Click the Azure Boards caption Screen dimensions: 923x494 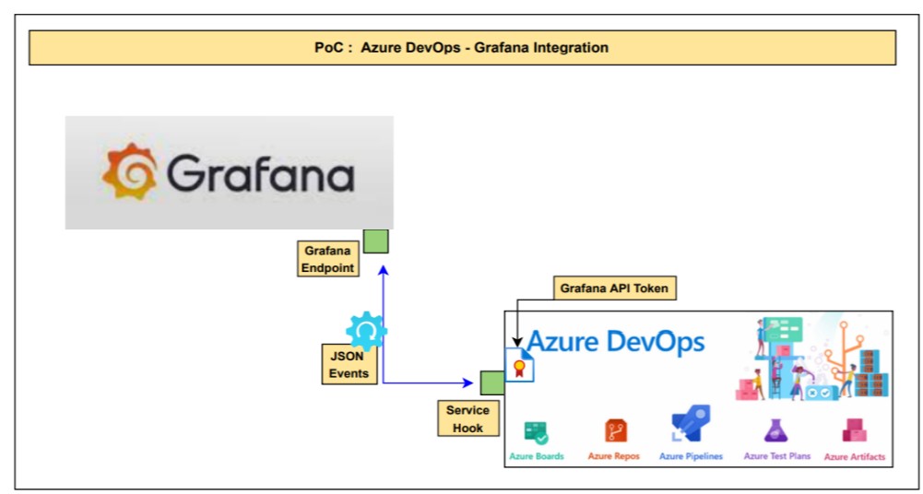537,456
